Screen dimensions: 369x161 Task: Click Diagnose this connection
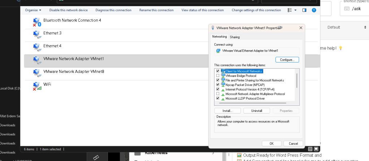pos(113,10)
